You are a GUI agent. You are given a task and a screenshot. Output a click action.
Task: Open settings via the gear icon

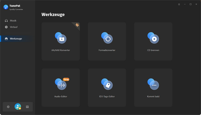(x=8, y=107)
